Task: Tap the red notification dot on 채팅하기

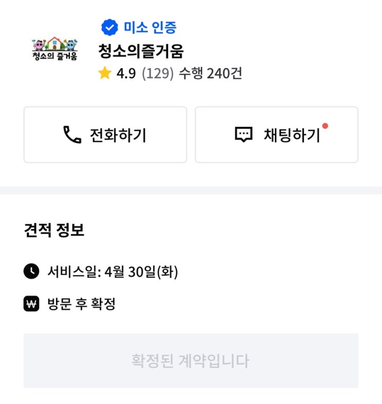Action: pyautogui.click(x=325, y=126)
